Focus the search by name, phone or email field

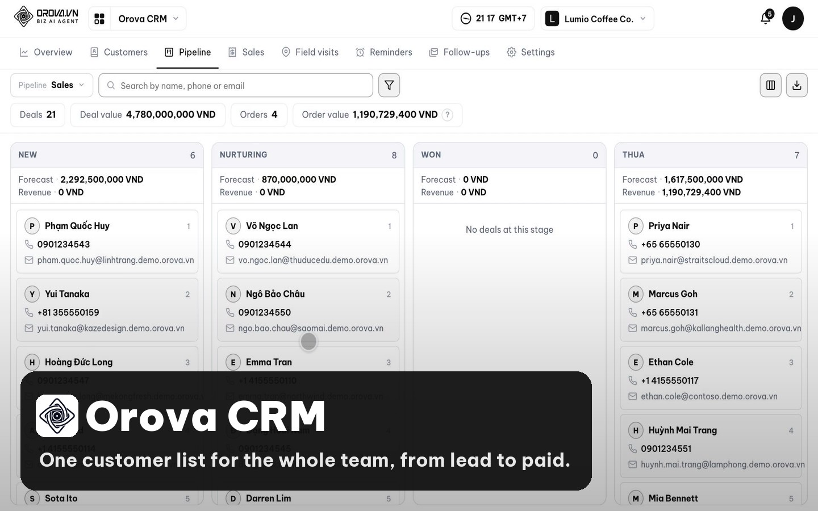pos(236,85)
